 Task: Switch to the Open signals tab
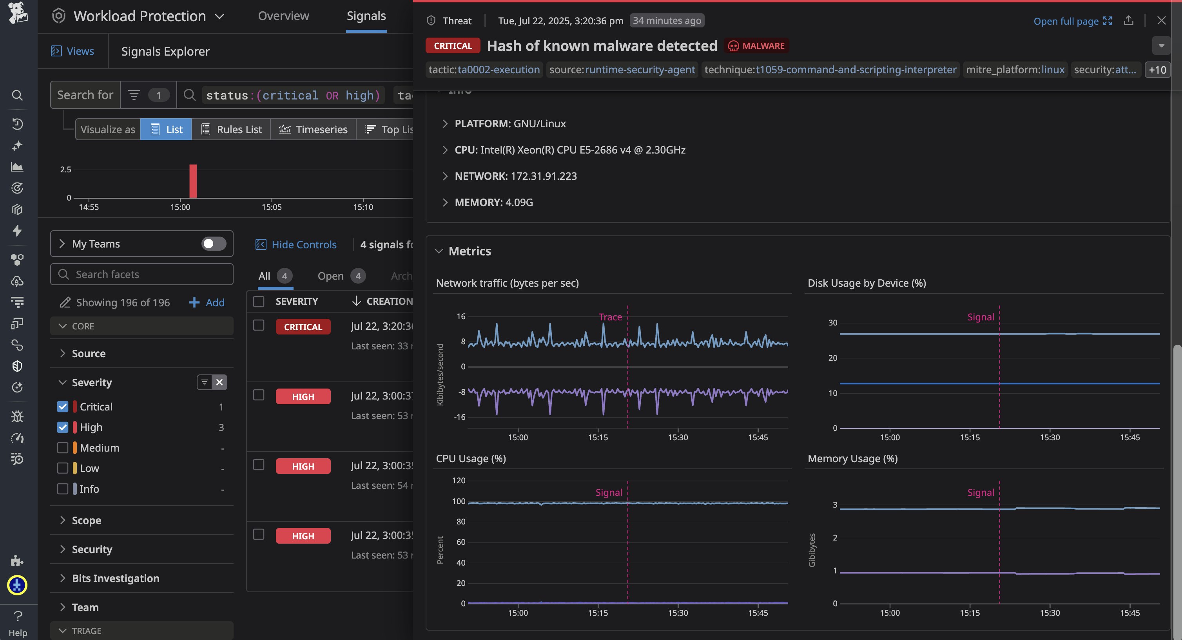pyautogui.click(x=341, y=275)
